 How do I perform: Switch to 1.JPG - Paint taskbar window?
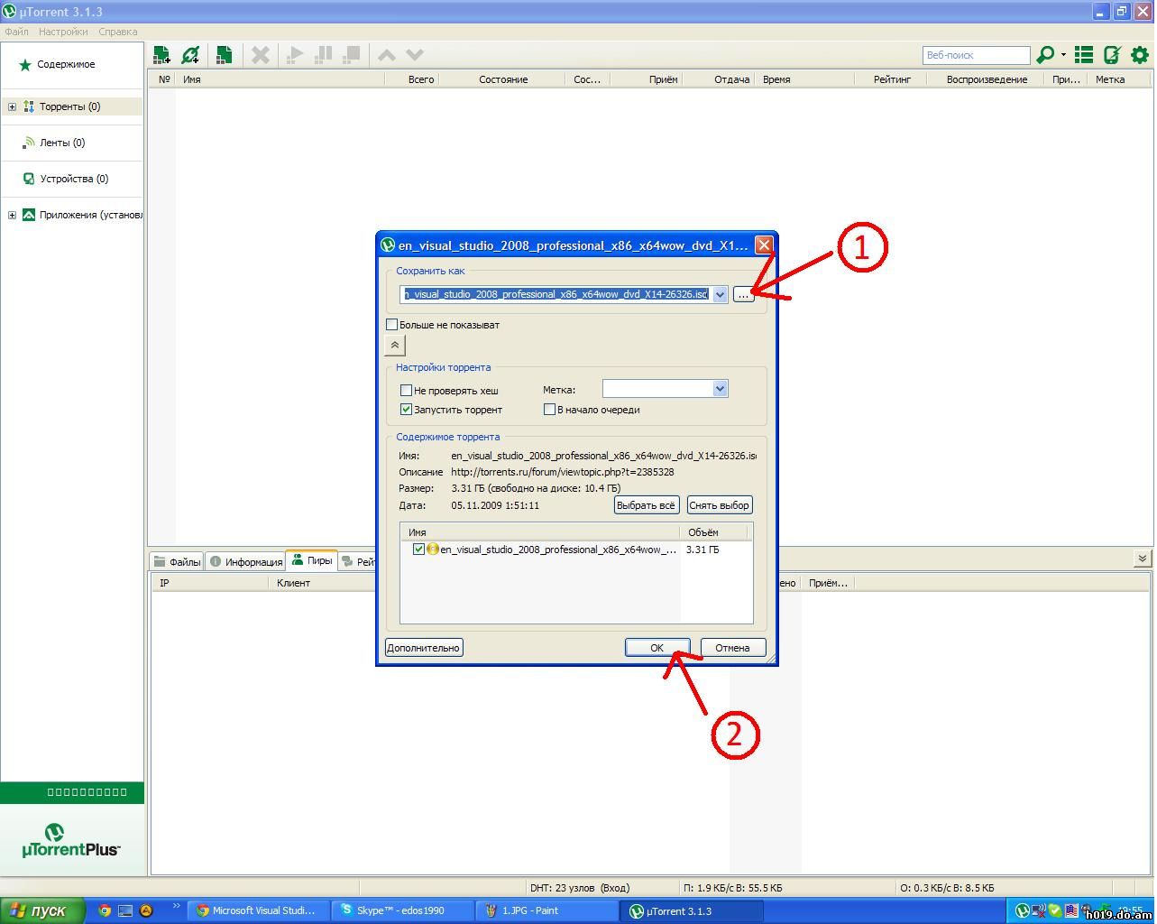point(546,910)
